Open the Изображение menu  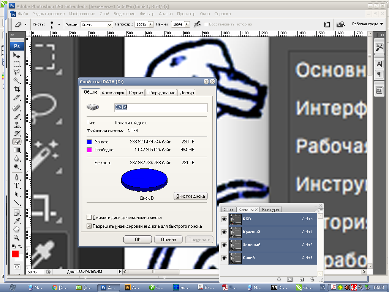tap(82, 14)
